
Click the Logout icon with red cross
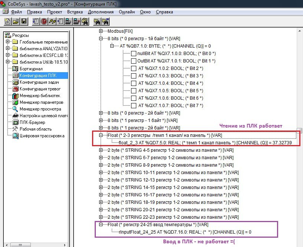click(x=77, y=22)
